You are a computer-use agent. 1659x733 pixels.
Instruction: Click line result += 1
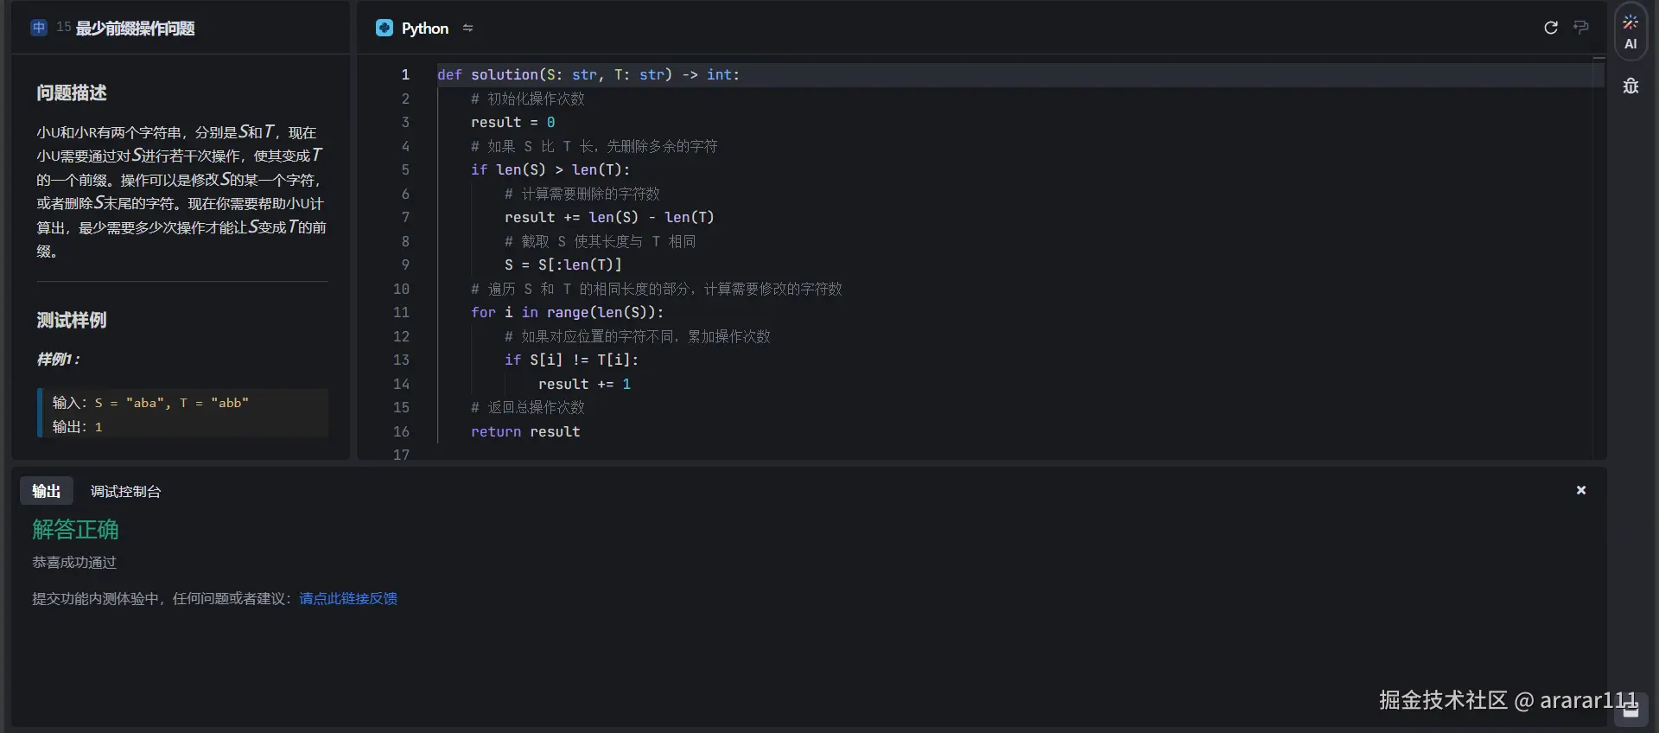[584, 384]
